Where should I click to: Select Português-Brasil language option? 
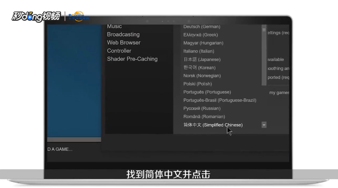point(219,100)
